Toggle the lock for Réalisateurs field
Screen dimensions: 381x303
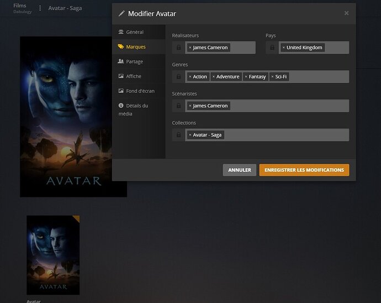coord(178,48)
